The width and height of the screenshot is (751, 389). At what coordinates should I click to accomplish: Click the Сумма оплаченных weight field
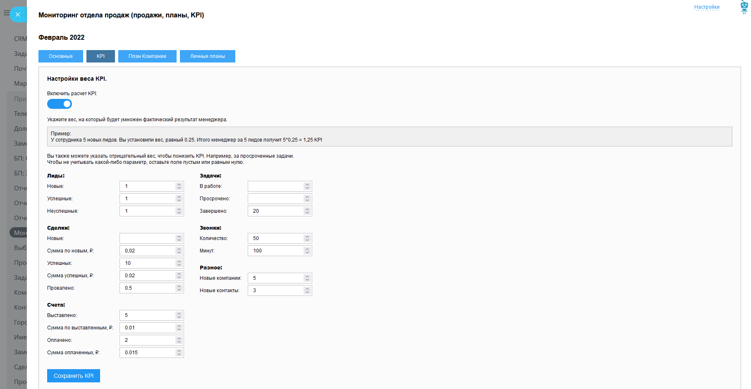pyautogui.click(x=147, y=353)
